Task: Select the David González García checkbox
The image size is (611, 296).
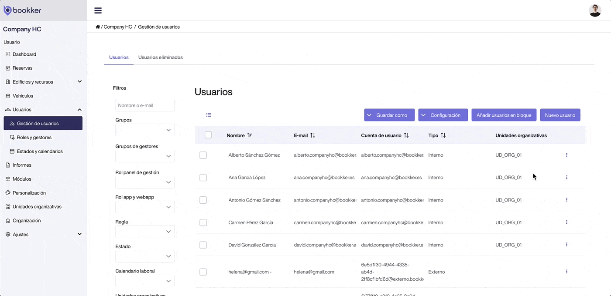Action: coord(203,245)
